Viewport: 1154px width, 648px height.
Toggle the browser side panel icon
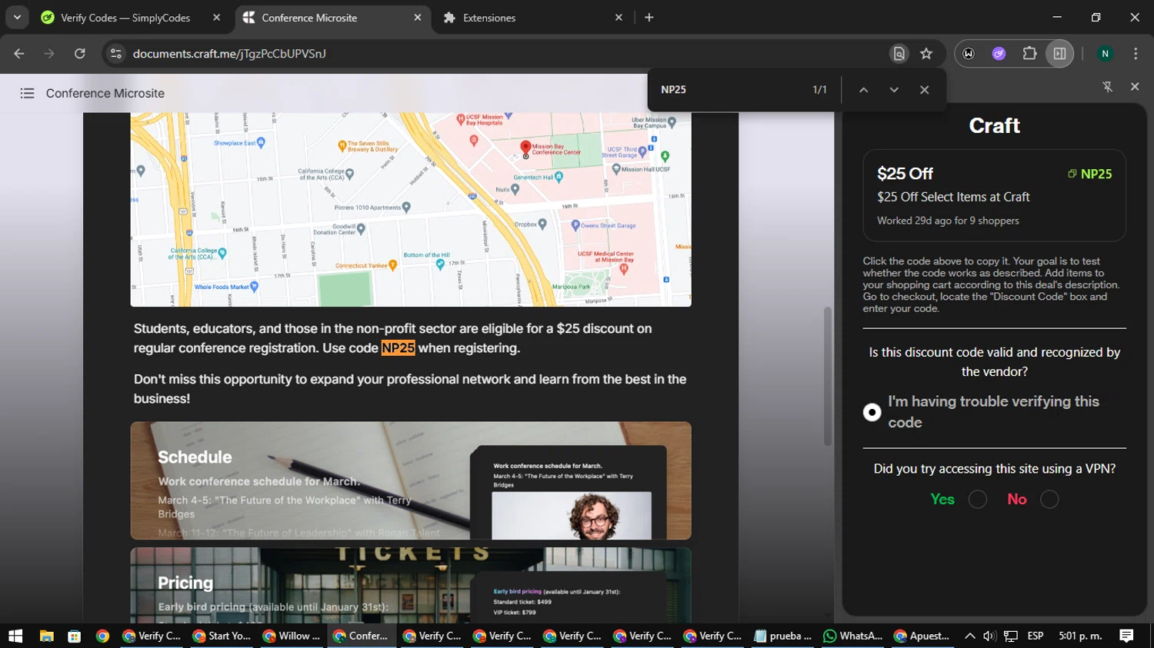(x=1059, y=54)
